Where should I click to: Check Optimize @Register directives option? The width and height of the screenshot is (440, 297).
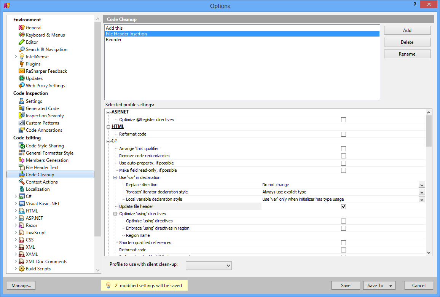343,120
